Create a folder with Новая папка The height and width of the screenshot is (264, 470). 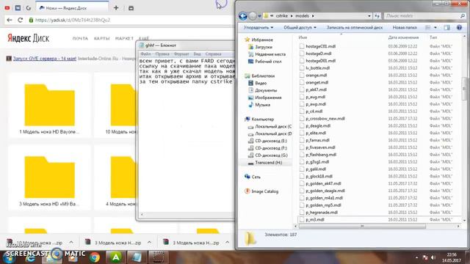point(405,28)
